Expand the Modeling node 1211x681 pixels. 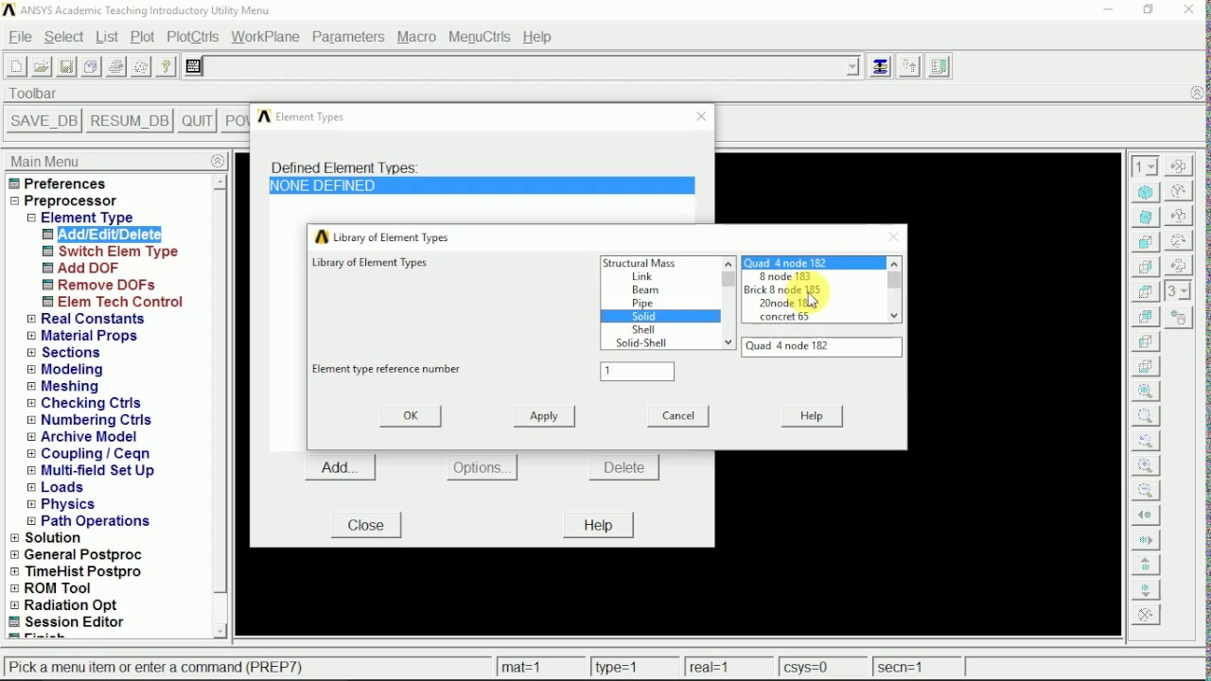click(31, 370)
